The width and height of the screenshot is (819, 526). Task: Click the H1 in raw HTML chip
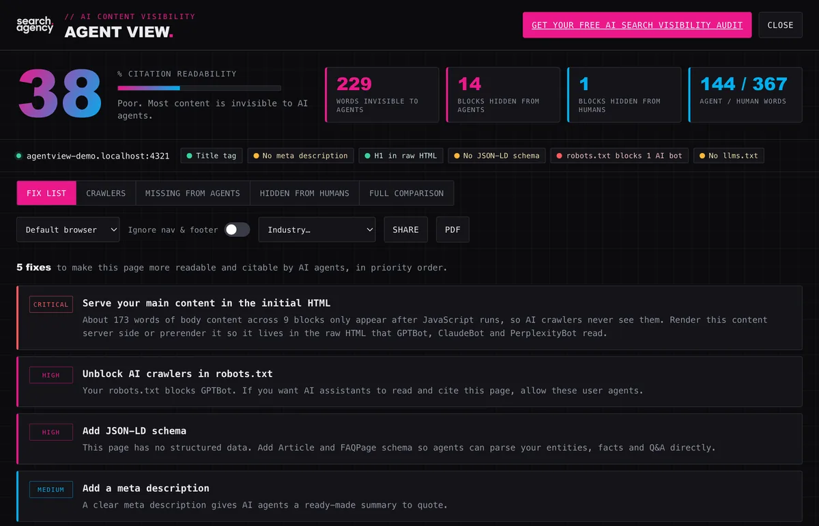(x=401, y=156)
